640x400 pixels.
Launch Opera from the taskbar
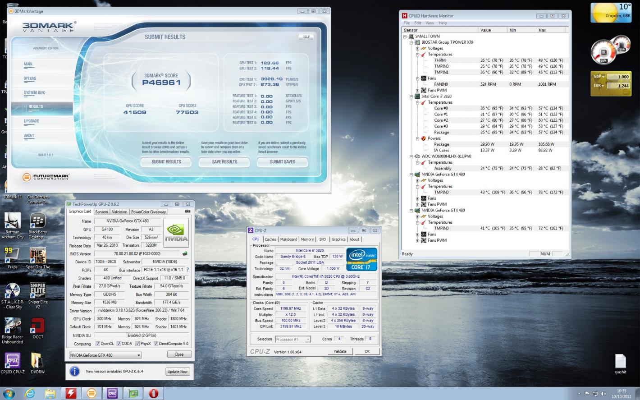[x=154, y=393]
